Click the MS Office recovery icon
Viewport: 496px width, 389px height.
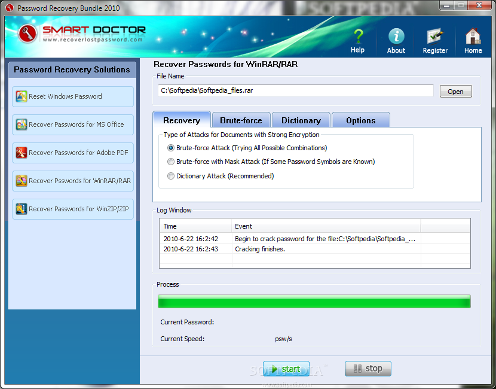tap(21, 124)
